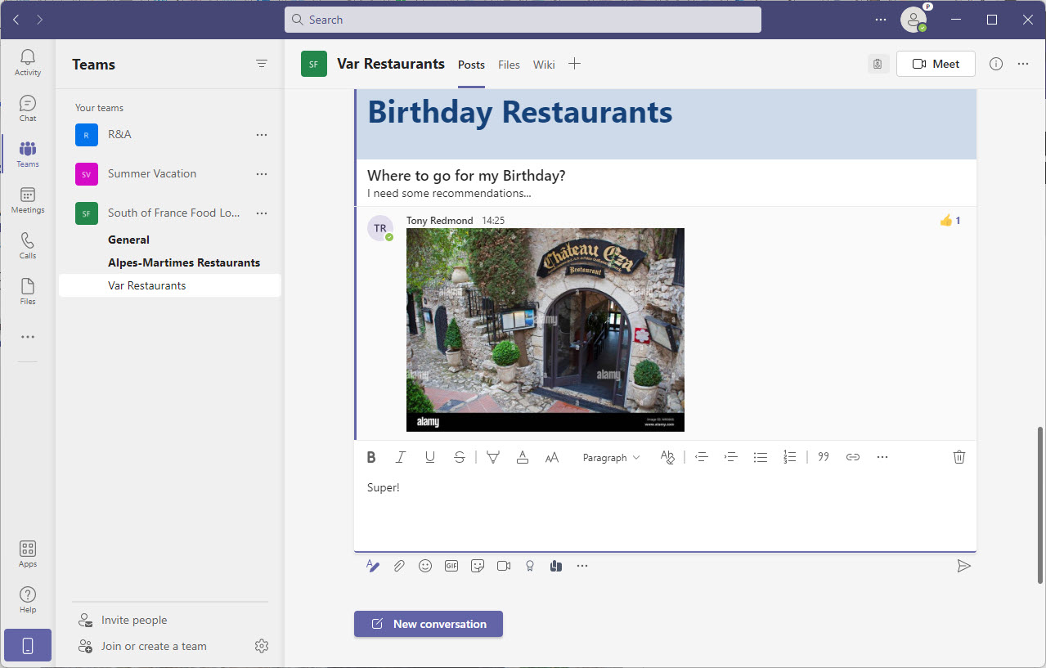Open the Stickers panel
This screenshot has height=668, width=1046.
click(477, 565)
